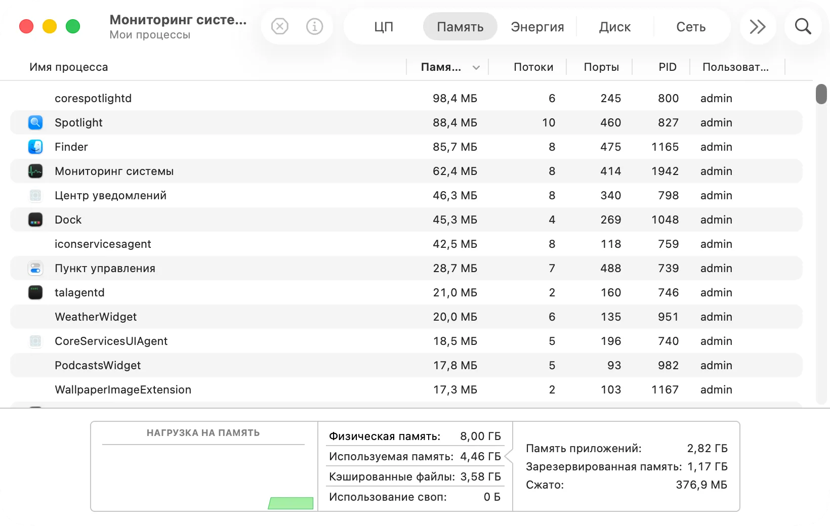
Task: Click the Физическая память 8,00 ГБ entry
Action: tap(415, 436)
